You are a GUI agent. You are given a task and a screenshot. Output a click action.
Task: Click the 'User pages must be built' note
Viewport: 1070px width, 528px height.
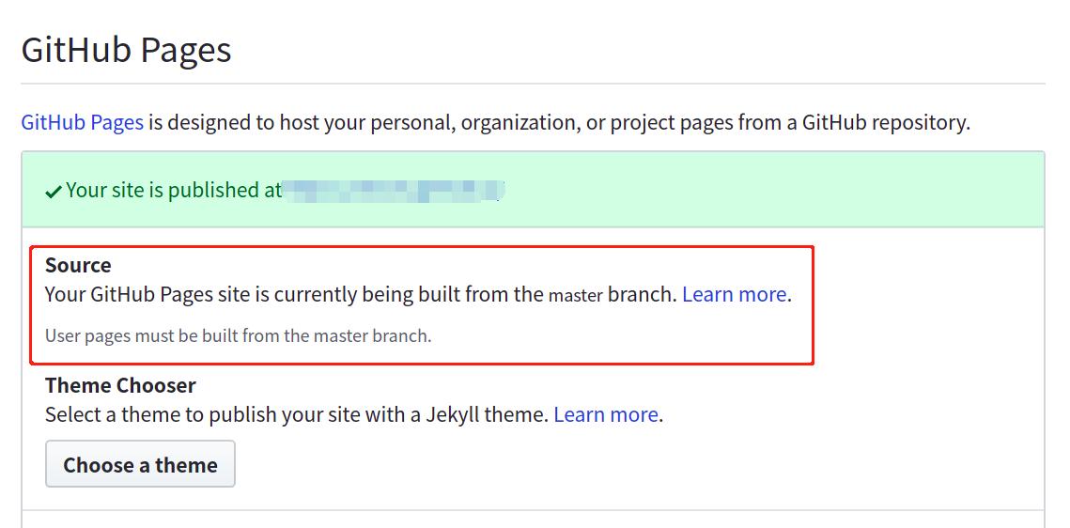click(238, 335)
